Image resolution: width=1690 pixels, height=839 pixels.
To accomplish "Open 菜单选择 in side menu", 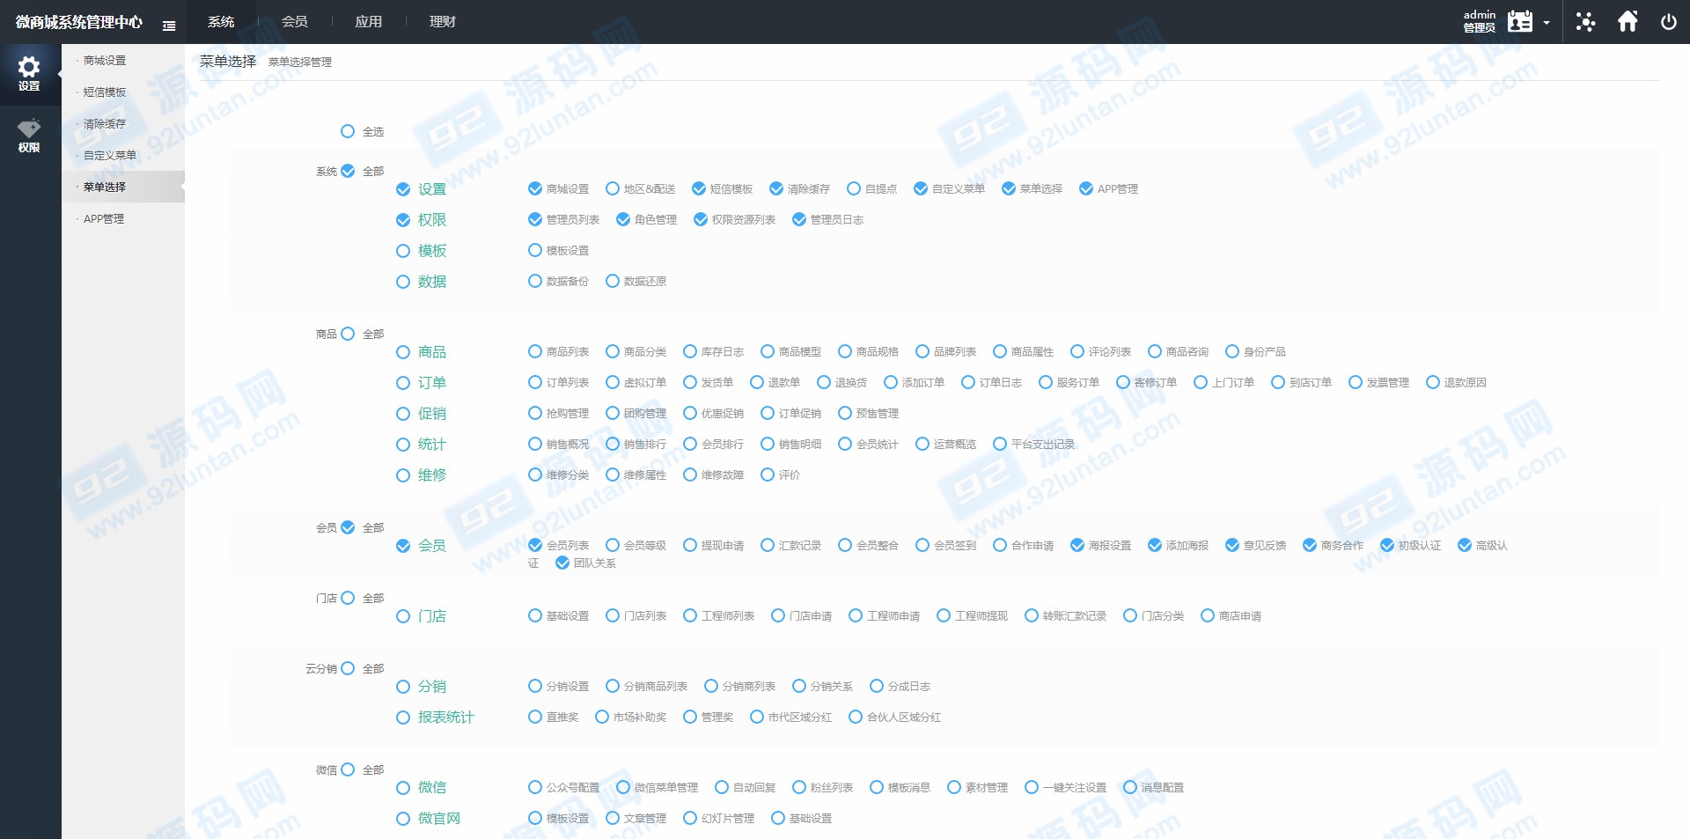I will [105, 188].
